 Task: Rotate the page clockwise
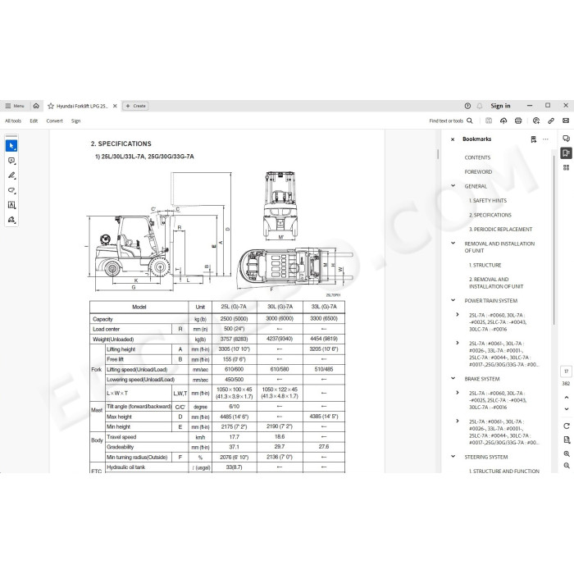coord(567,426)
